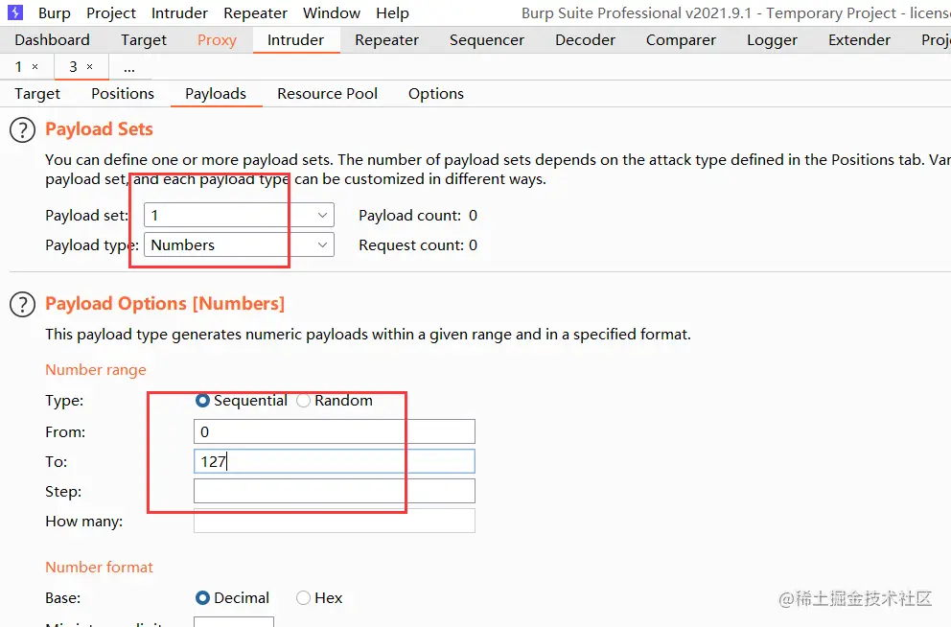Open the Resource Pool sub-tab
The width and height of the screenshot is (951, 627).
328,94
